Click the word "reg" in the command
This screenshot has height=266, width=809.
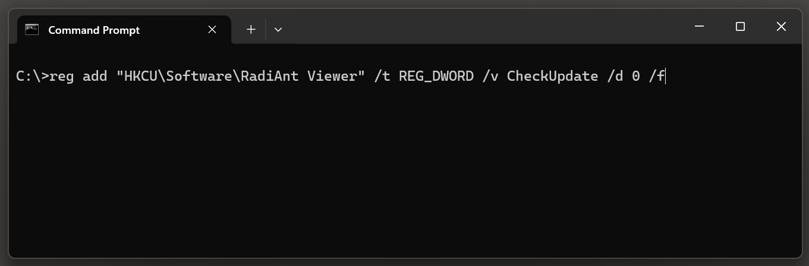(62, 77)
